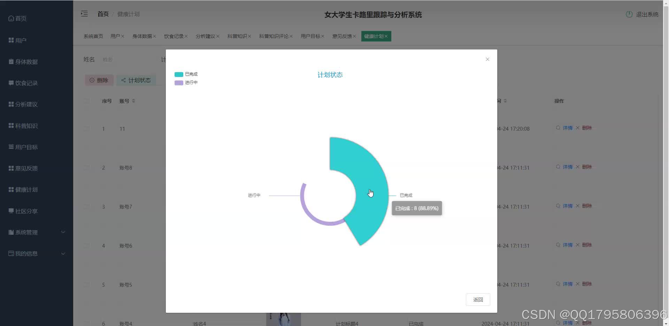
Task: Expand the 我的信息 sidebar submenu
Action: click(37, 254)
